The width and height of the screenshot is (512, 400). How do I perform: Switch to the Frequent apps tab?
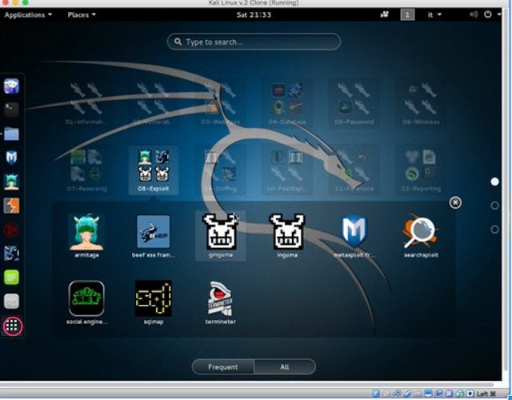(x=223, y=367)
